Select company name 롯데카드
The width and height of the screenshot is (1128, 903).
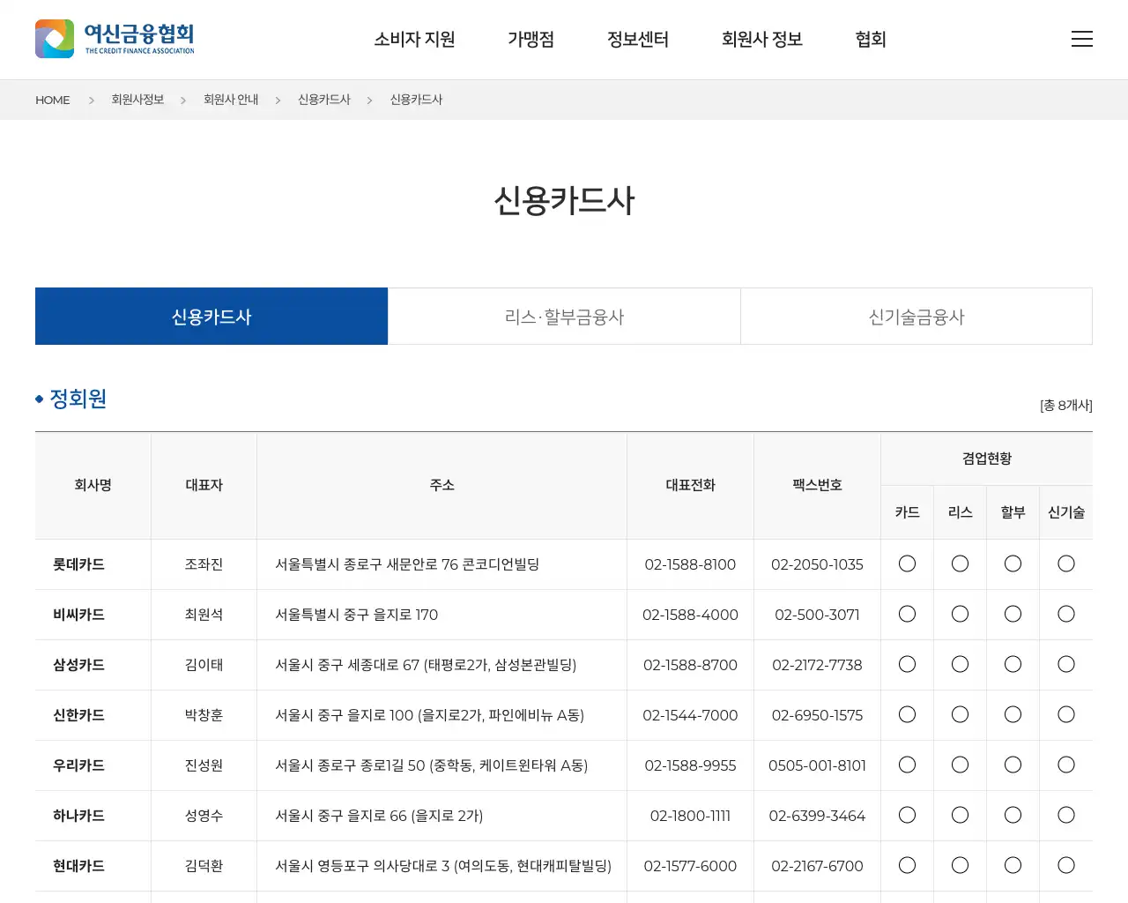pyautogui.click(x=78, y=564)
